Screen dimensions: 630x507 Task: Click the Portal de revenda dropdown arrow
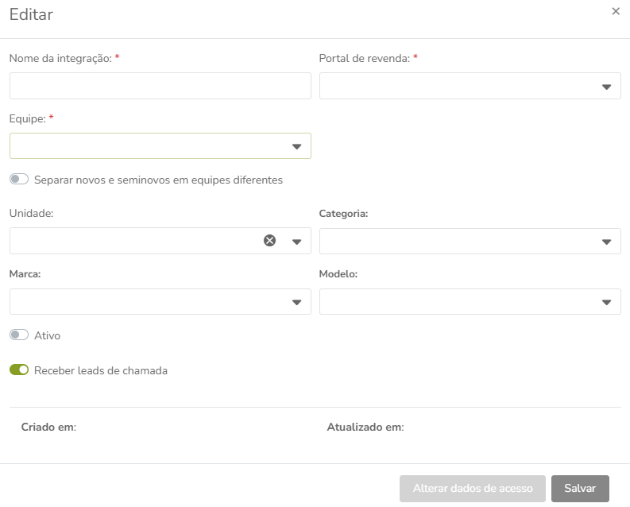click(x=606, y=87)
